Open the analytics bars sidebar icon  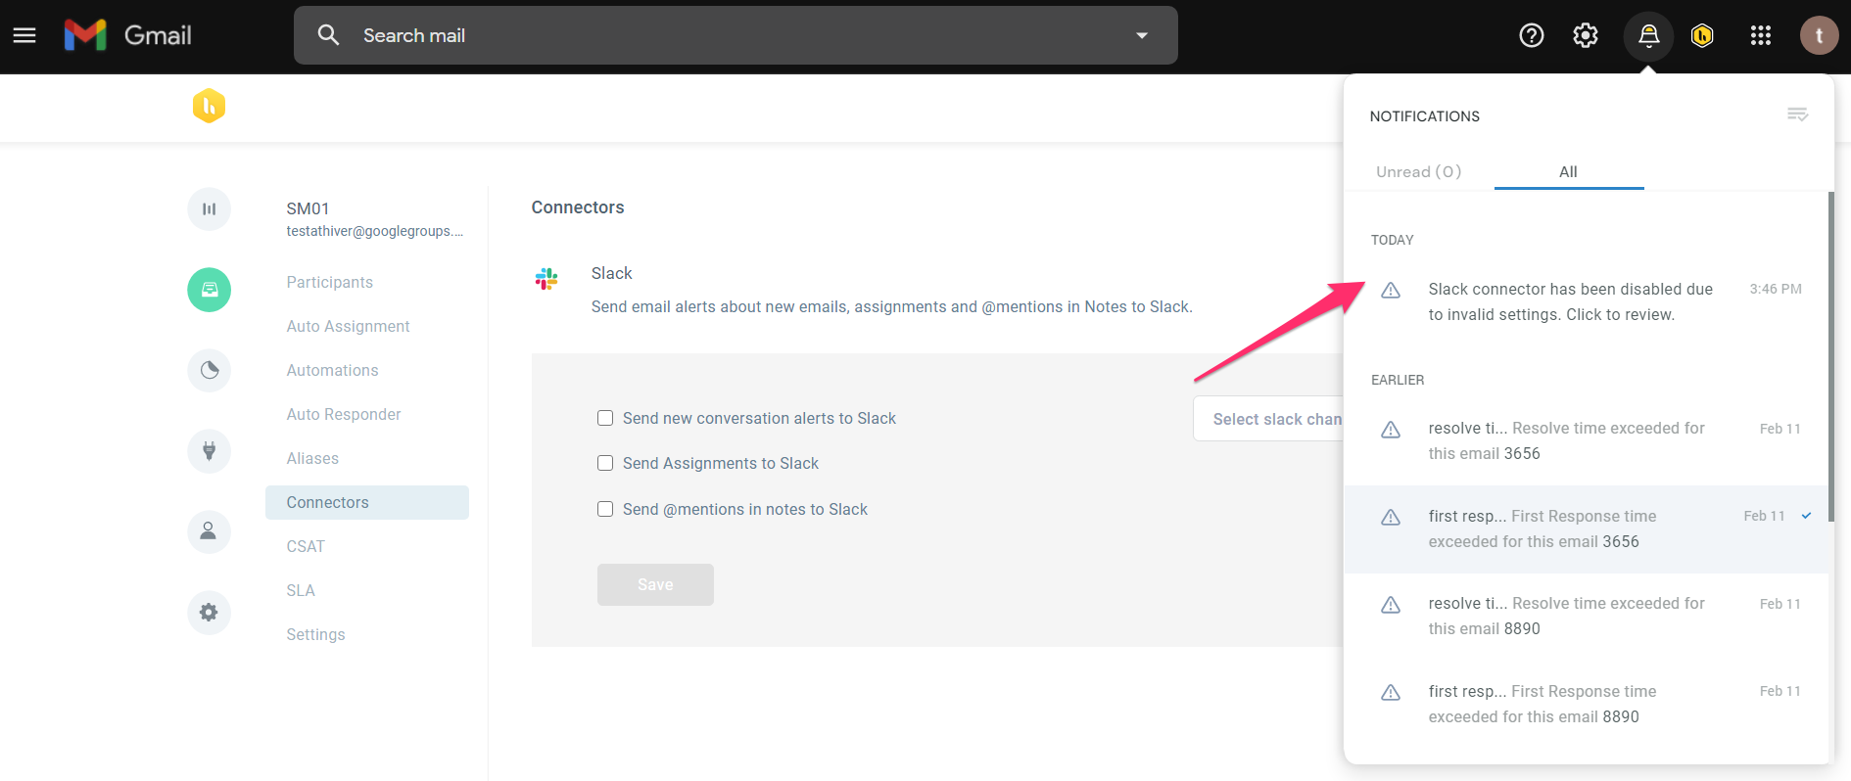[209, 208]
